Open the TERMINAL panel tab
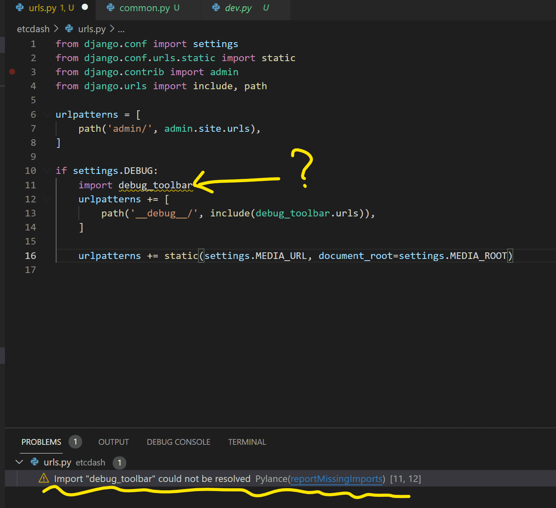 point(247,442)
